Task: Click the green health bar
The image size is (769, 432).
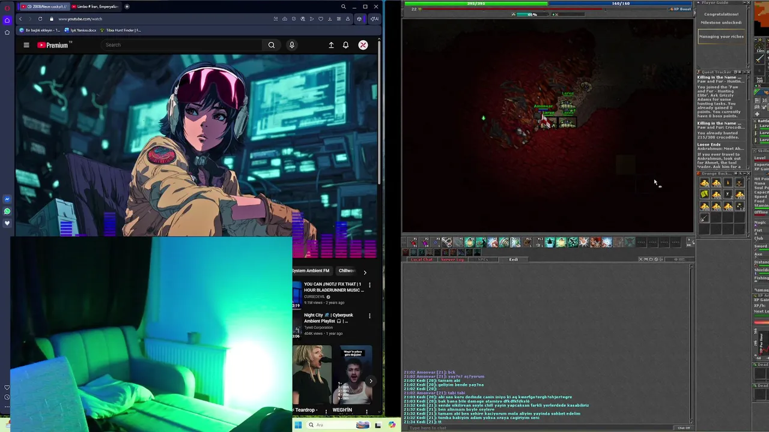Action: tap(476, 4)
